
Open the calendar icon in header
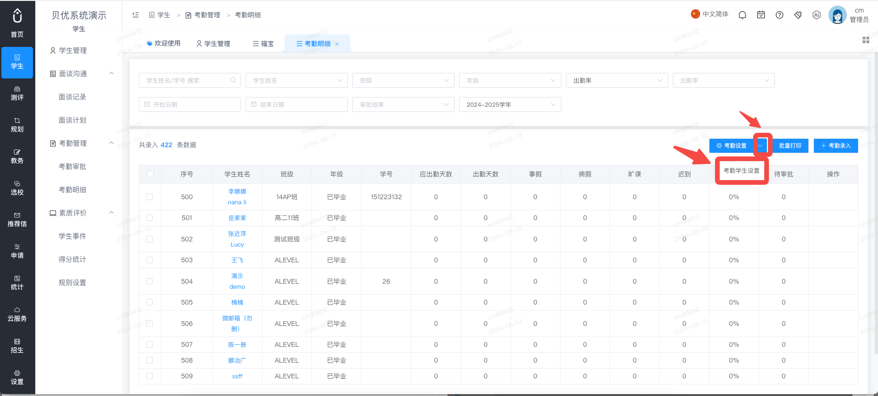[x=761, y=15]
